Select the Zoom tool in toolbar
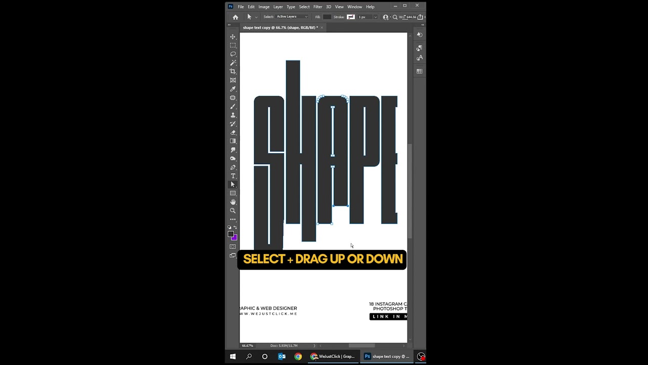 tap(233, 210)
